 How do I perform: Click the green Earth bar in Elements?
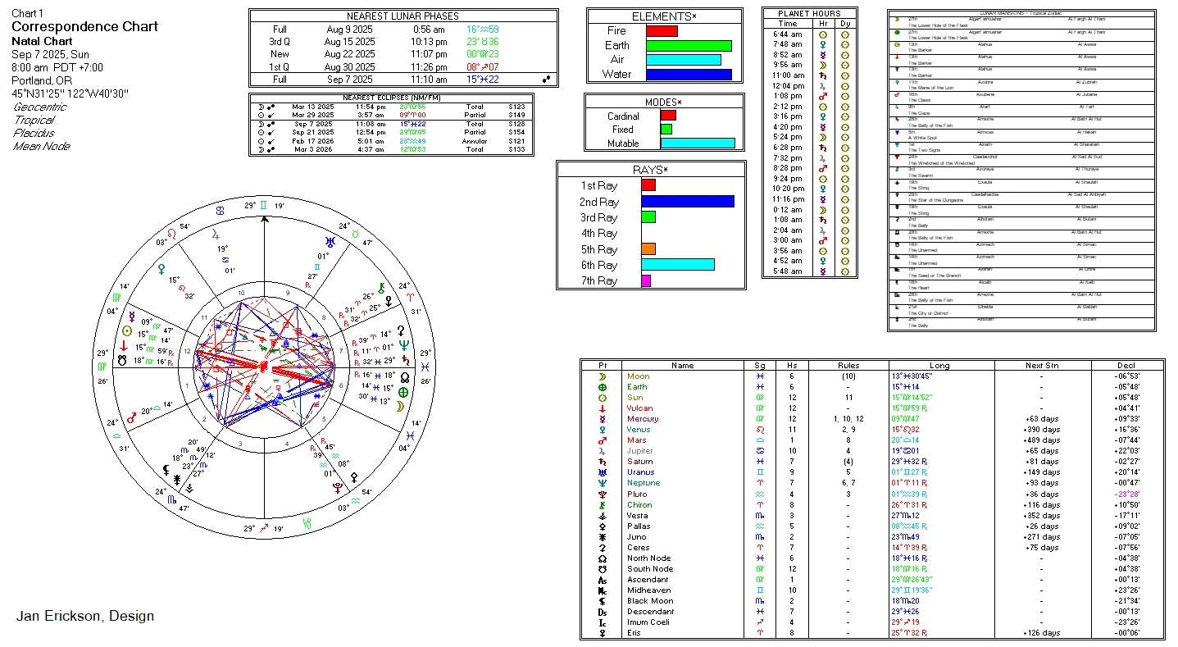click(x=688, y=46)
